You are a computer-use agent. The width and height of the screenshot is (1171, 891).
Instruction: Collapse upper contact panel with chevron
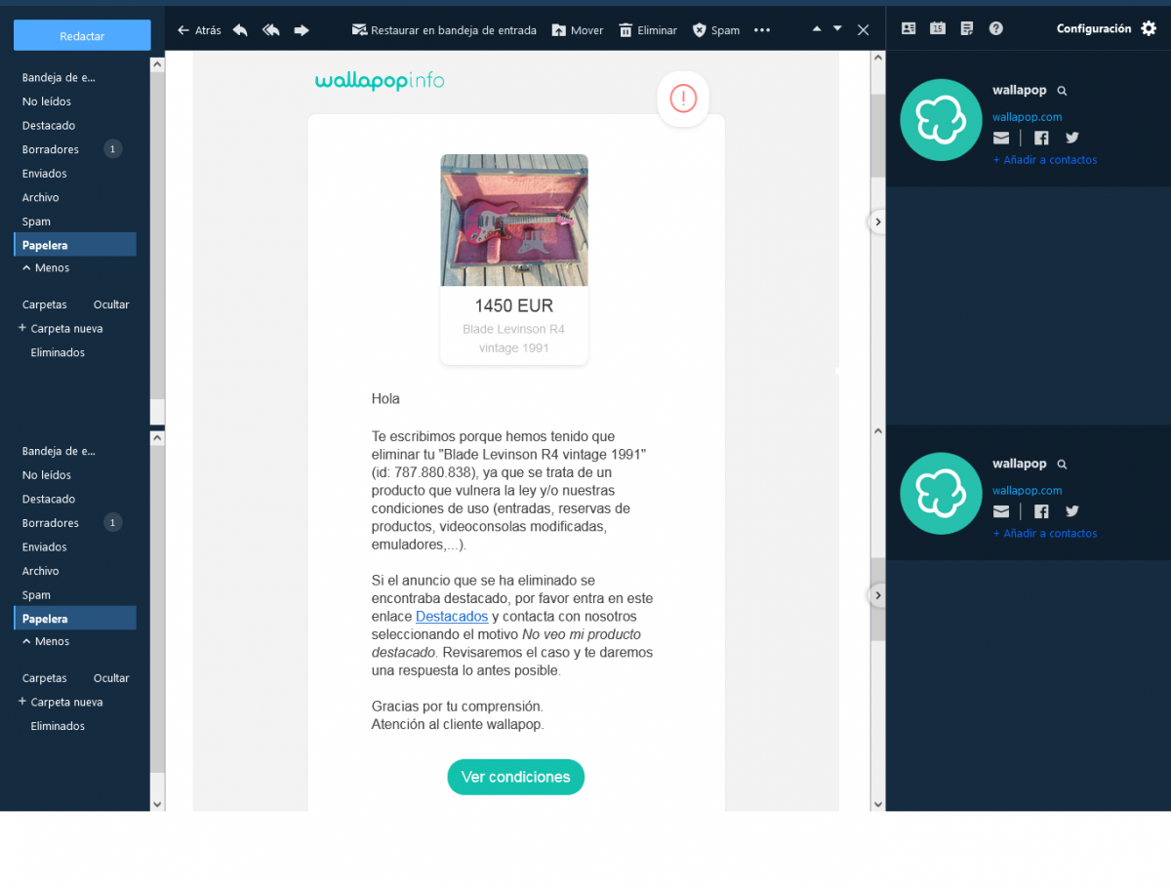coord(877,222)
